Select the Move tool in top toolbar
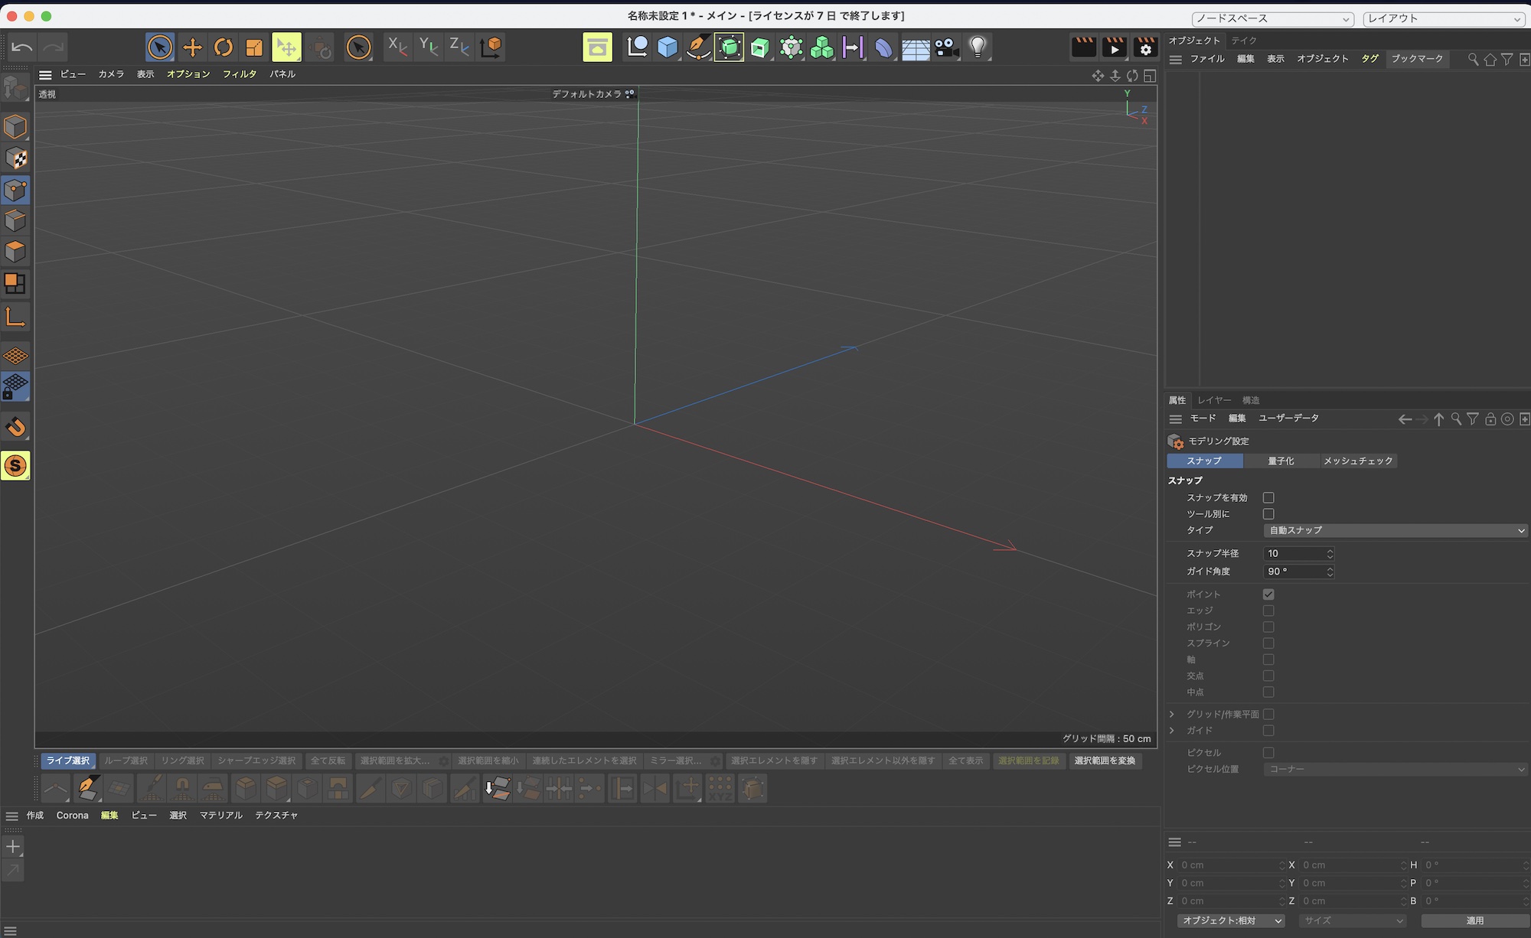 tap(192, 47)
